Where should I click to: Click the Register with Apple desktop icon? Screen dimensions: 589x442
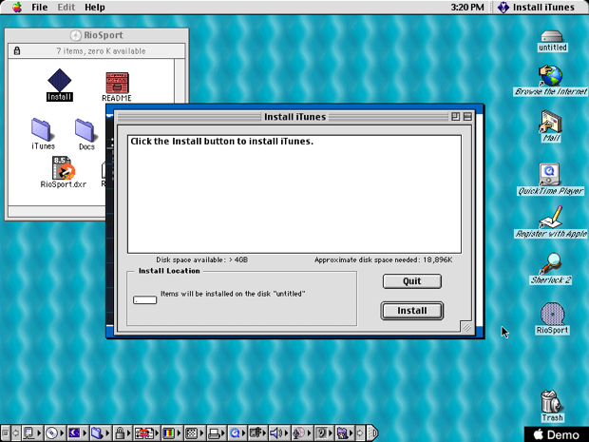[551, 222]
